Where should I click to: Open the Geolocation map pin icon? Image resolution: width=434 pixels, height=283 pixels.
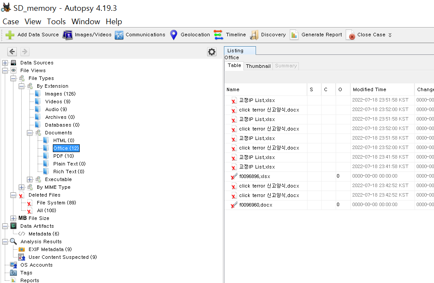pos(174,35)
